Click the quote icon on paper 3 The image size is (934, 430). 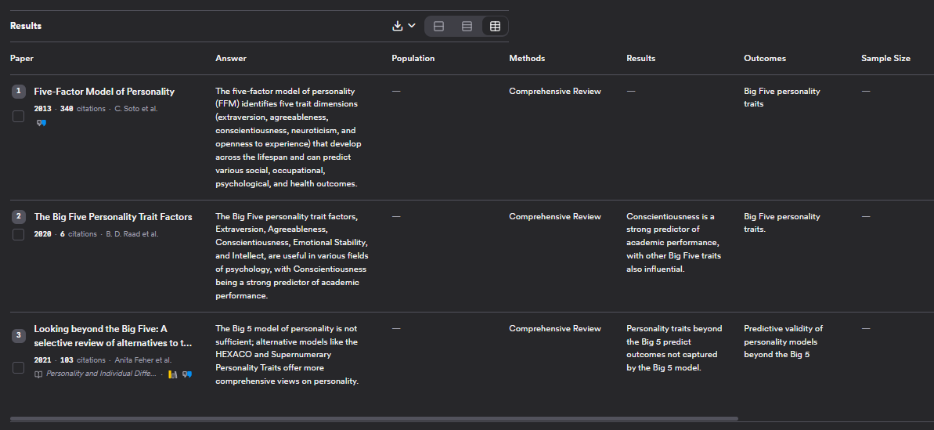click(x=186, y=374)
